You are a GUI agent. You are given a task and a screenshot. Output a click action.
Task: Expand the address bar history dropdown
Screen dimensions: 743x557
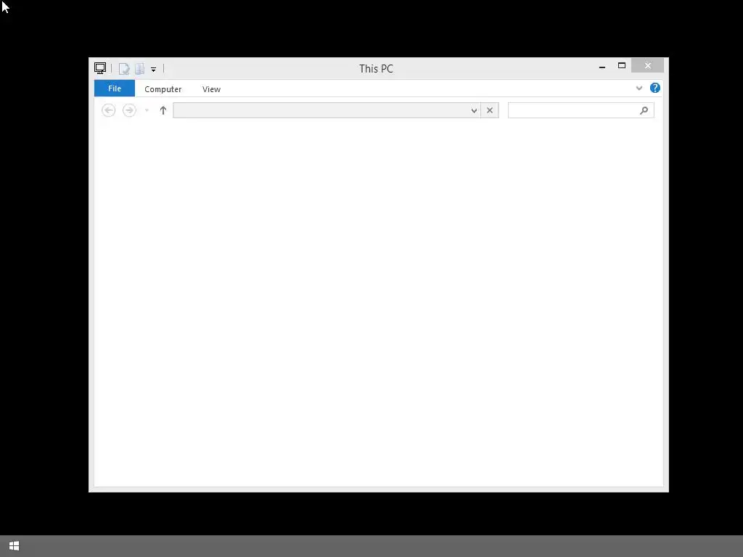(474, 110)
